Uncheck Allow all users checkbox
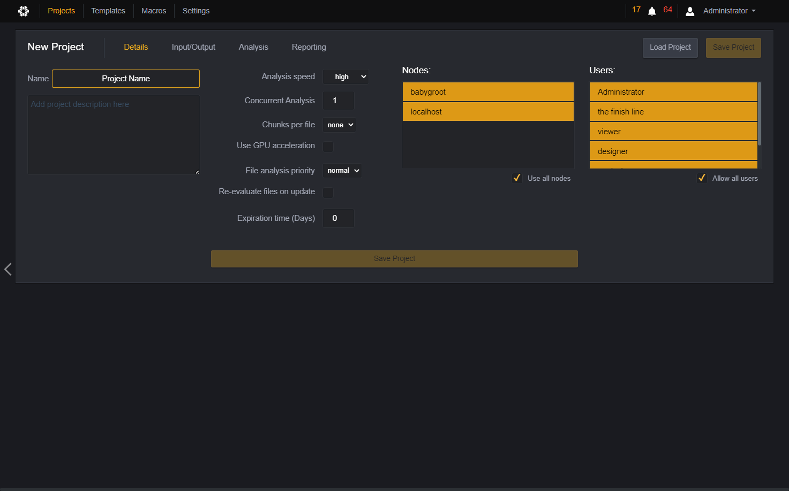Viewport: 789px width, 491px height. [x=702, y=178]
